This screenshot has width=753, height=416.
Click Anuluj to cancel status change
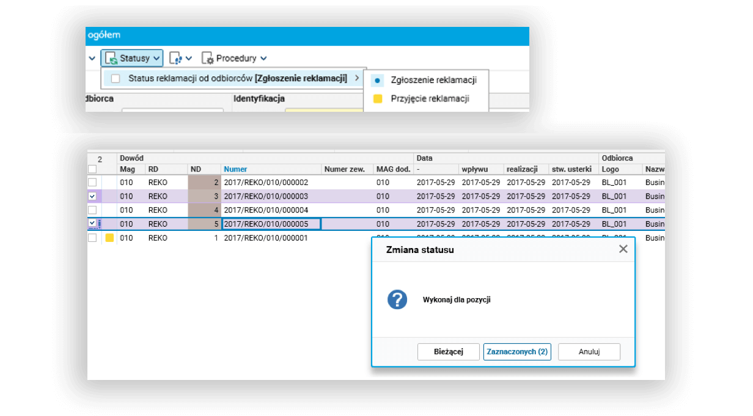[x=589, y=352]
